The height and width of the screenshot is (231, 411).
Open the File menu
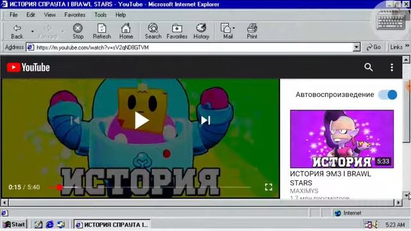pos(13,15)
